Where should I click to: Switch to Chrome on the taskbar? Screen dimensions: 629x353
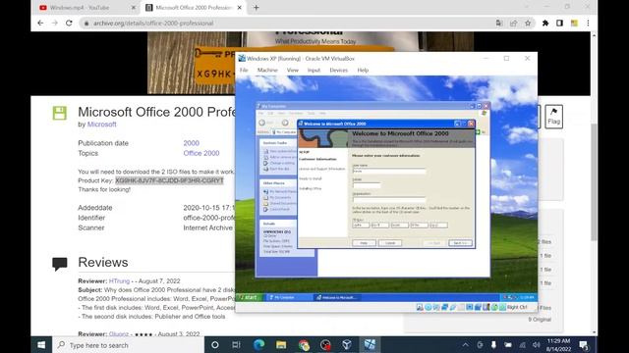(x=304, y=344)
